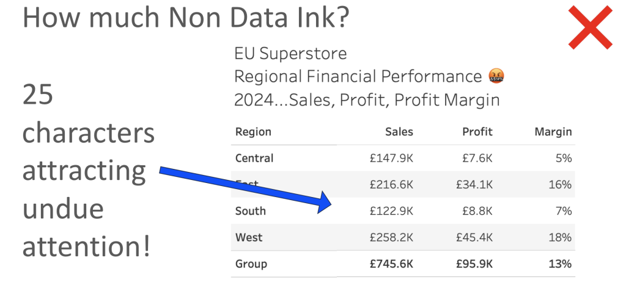Click the angry face emoji in title
The width and height of the screenshot is (626, 283).
(x=496, y=76)
